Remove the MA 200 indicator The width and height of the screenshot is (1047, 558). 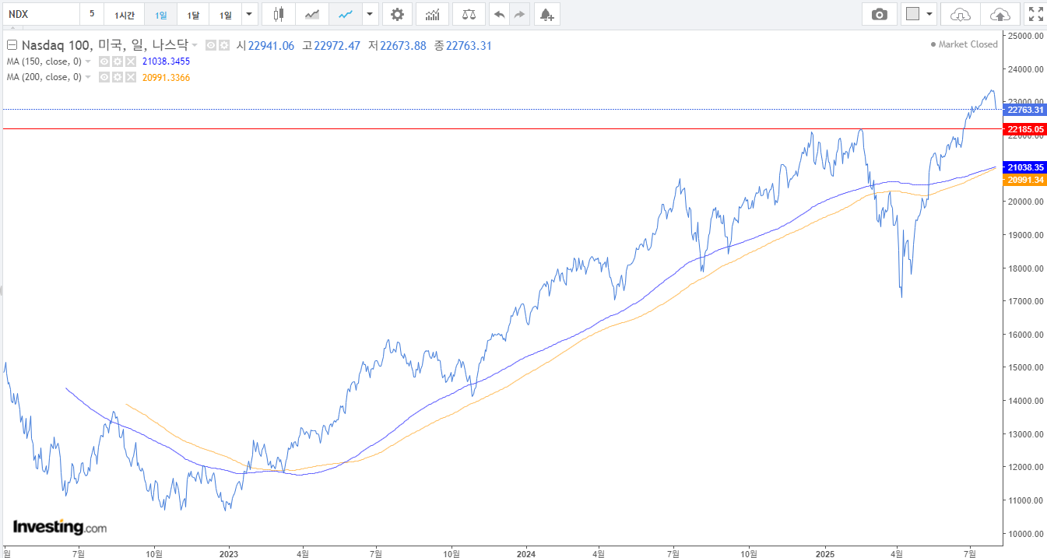pyautogui.click(x=130, y=77)
